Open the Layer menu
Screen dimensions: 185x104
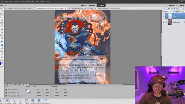[23, 2]
